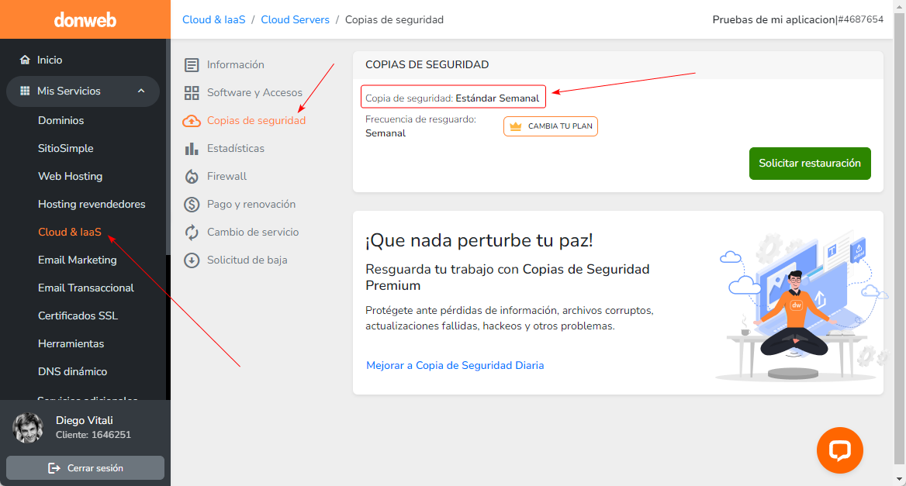Switch to the Cambio de servicio section
The height and width of the screenshot is (486, 906).
click(253, 232)
